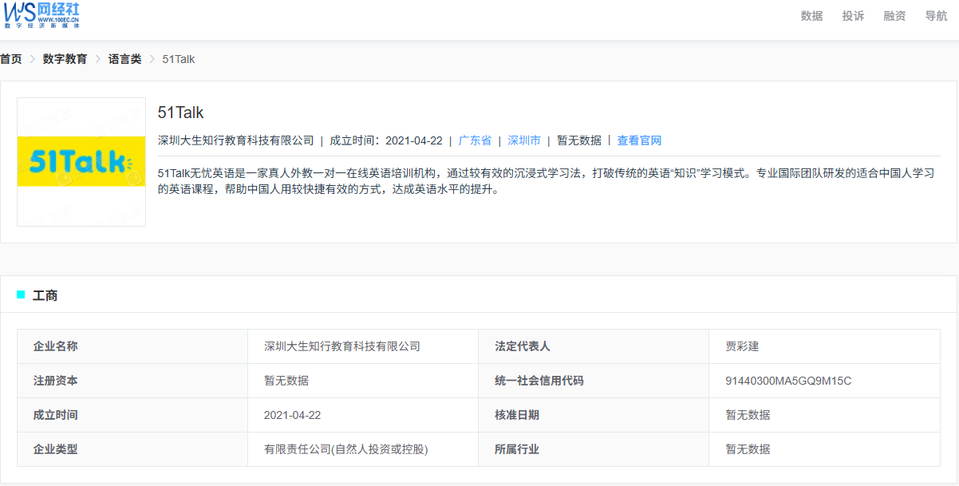Image resolution: width=959 pixels, height=486 pixels.
Task: Open the 语言类 breadcrumb link
Action: [125, 59]
